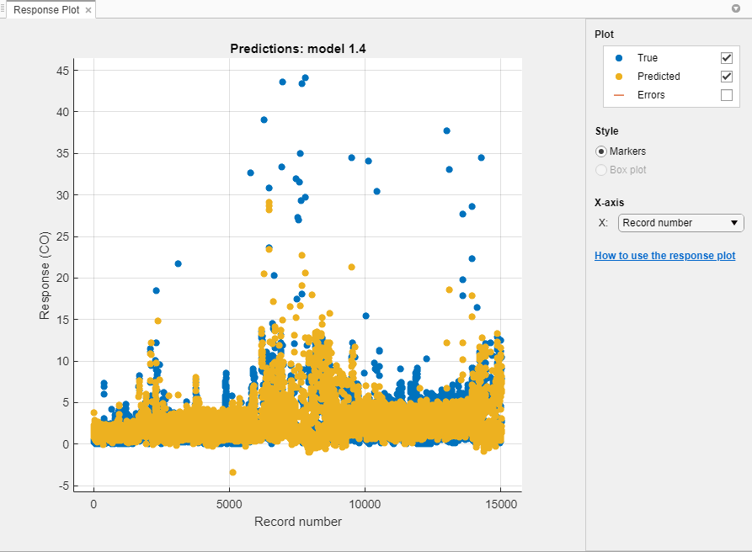Close the Response Plot tab
The image size is (752, 552).
[x=88, y=12]
